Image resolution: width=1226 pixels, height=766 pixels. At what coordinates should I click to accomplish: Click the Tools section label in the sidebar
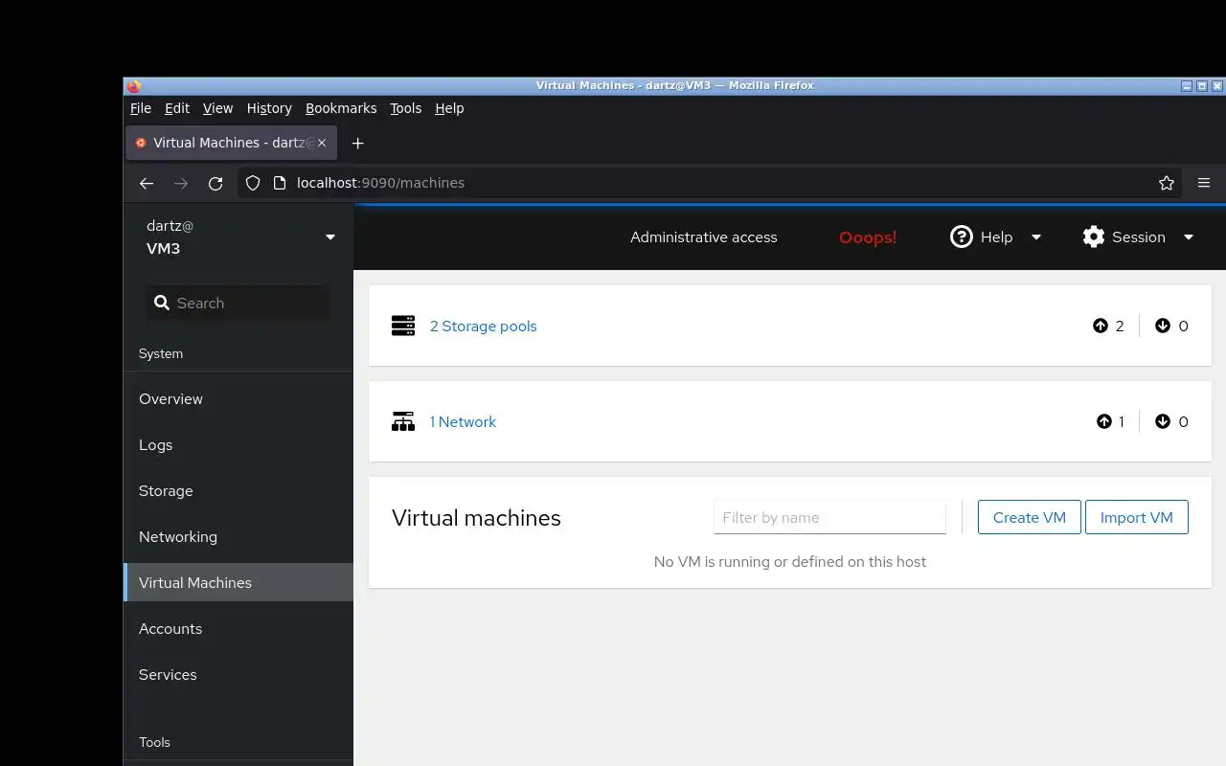(154, 742)
